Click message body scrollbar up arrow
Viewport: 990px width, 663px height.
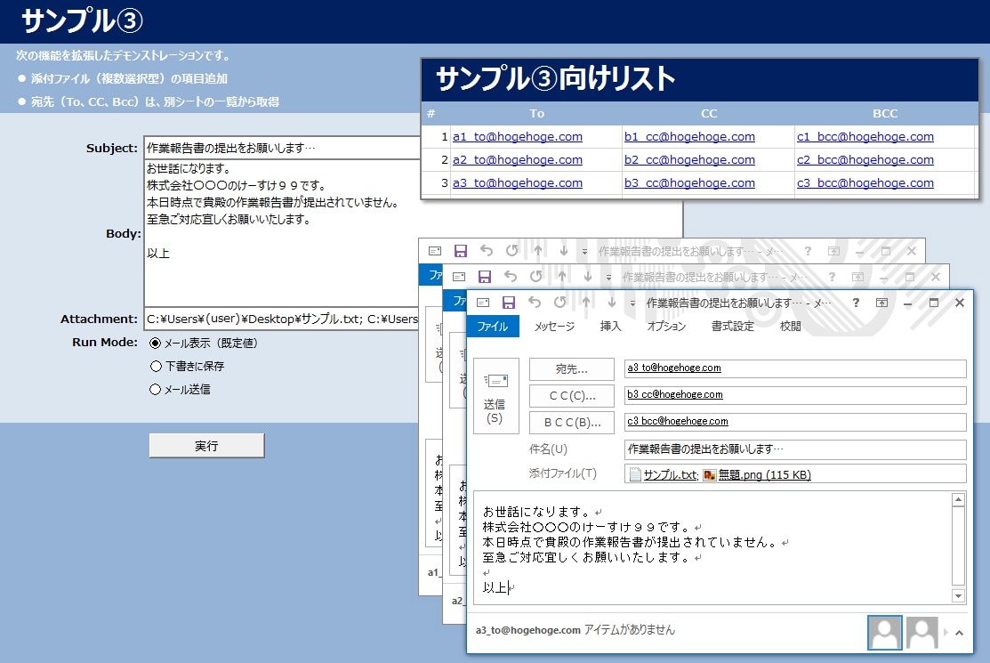[x=959, y=500]
